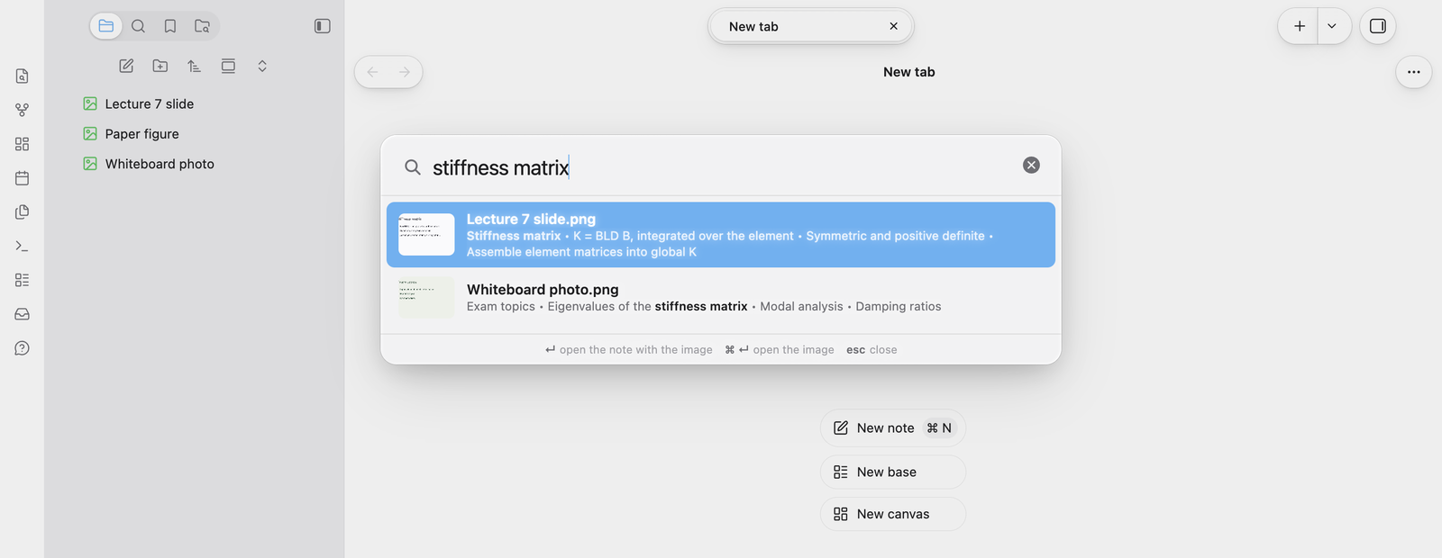Clear the search query
This screenshot has height=558, width=1442.
(x=1032, y=165)
